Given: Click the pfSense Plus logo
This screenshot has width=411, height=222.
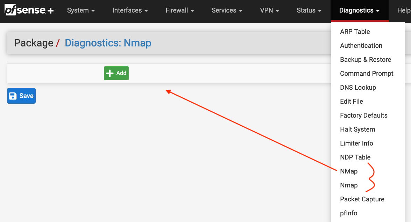Looking at the screenshot, I should point(29,10).
